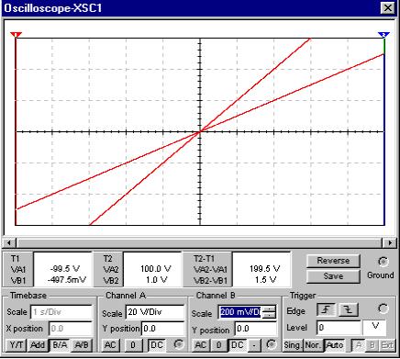Image resolution: width=400 pixels, height=359 pixels.
Task: Click the Channel B terminal radio button
Action: 272,344
